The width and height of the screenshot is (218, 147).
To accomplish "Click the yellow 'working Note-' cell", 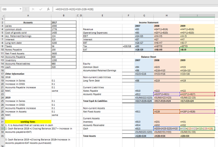I will (x=28, y=122).
